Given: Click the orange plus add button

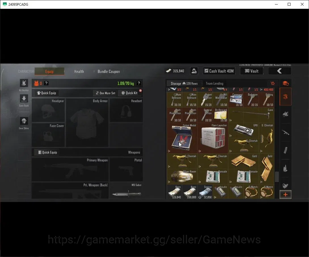Looking at the screenshot, I should pos(285,195).
